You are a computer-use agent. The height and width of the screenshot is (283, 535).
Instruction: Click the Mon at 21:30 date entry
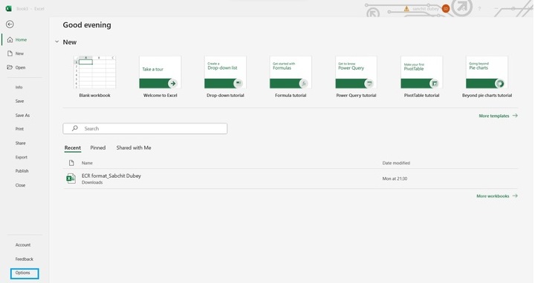pyautogui.click(x=395, y=179)
